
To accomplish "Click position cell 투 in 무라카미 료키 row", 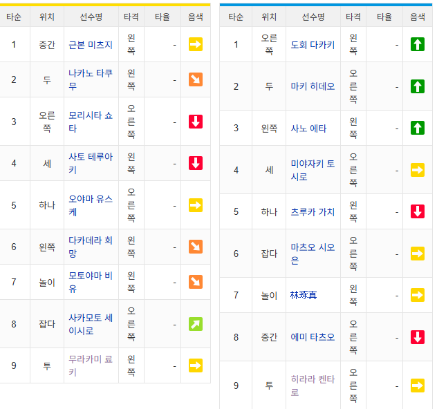I will click(47, 365).
